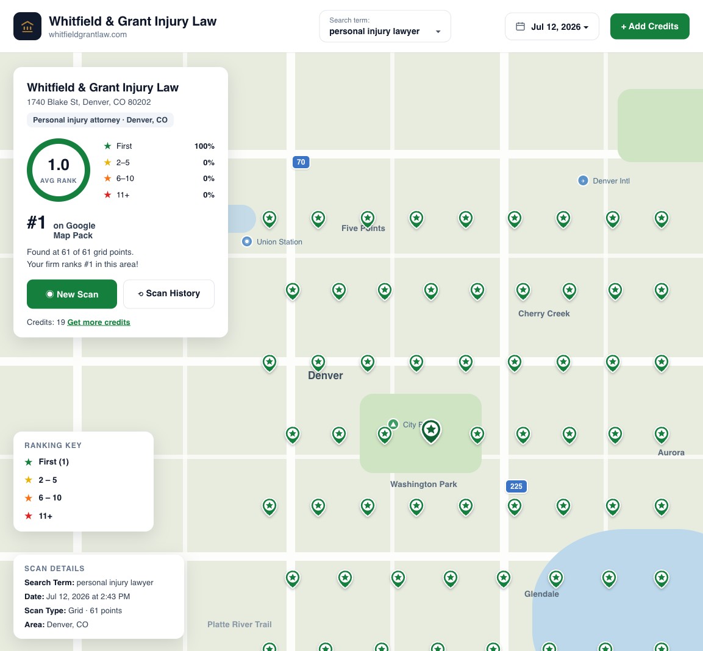Click the rank pin just below the 225 shield

(515, 507)
